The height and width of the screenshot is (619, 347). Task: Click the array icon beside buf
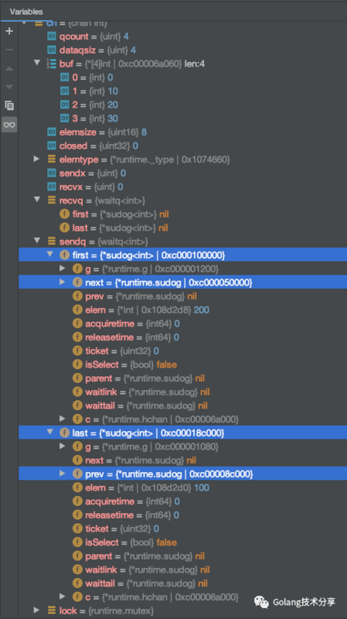tap(51, 63)
